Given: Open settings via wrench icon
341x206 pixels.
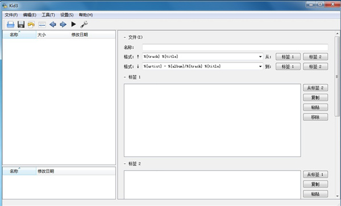Looking at the screenshot, I should (84, 24).
